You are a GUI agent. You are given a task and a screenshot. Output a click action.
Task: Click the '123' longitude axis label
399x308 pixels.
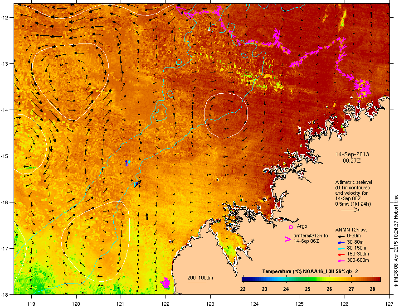[x=210, y=303]
